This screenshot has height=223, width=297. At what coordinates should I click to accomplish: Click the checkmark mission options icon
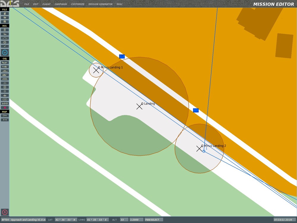(5, 46)
